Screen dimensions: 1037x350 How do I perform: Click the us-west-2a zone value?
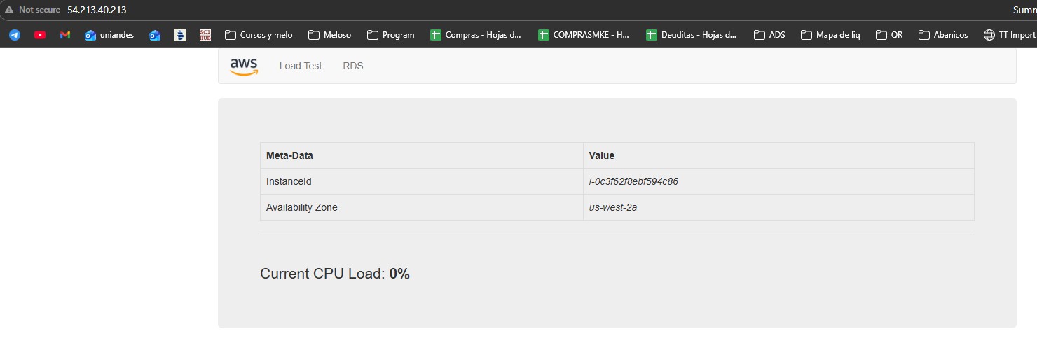pos(613,207)
